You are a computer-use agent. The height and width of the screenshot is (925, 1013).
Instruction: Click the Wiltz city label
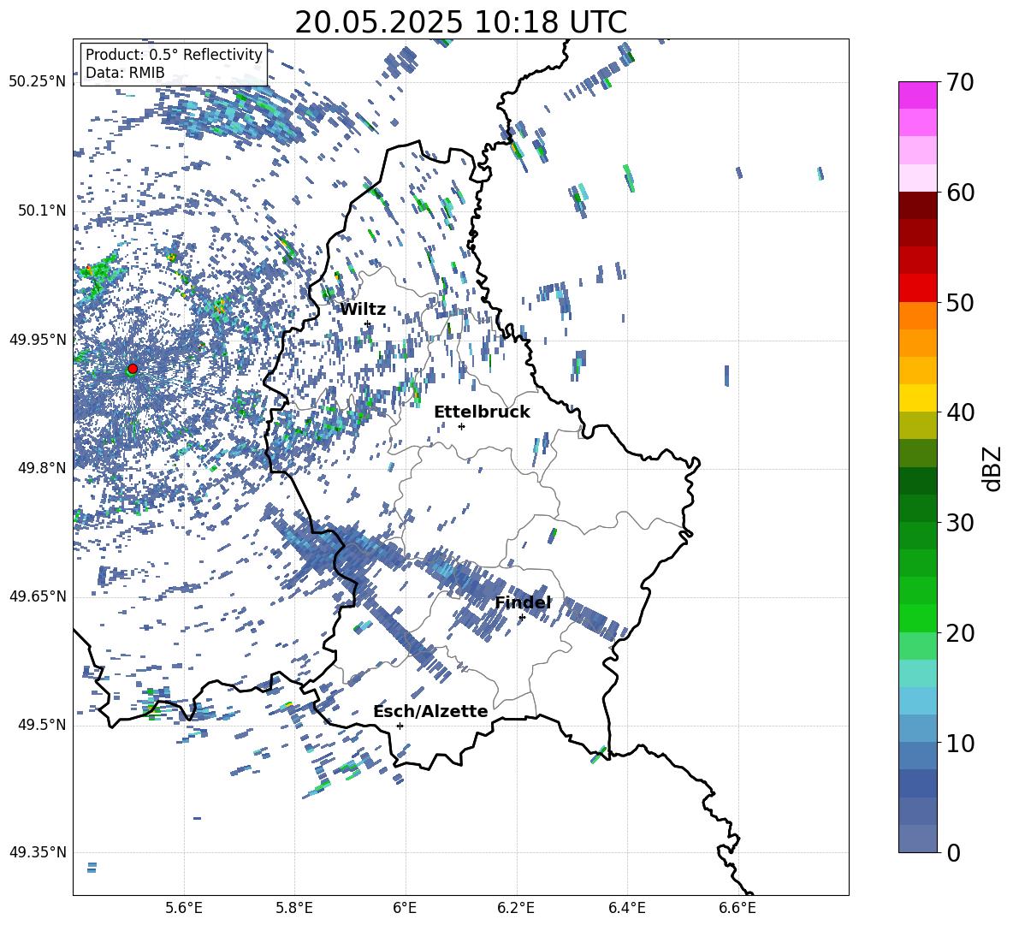(363, 310)
